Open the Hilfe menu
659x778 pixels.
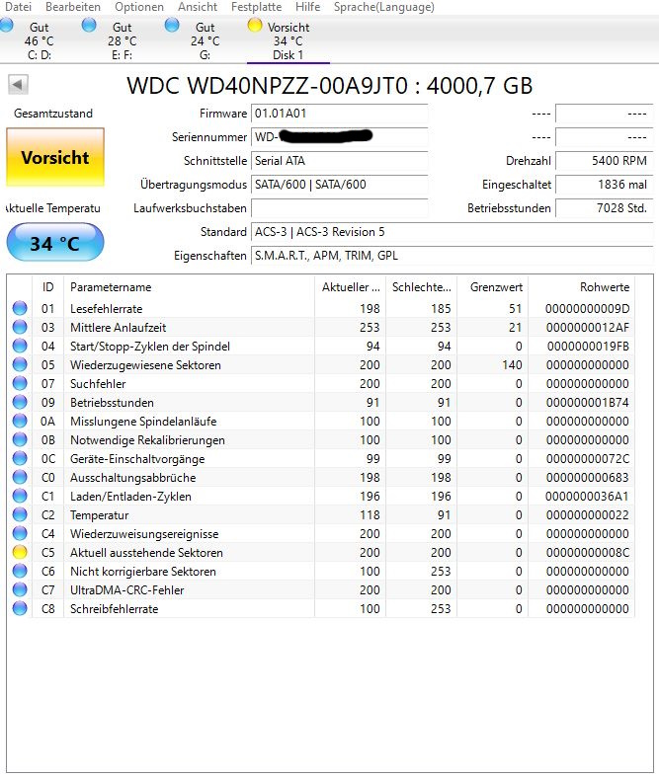[x=307, y=7]
